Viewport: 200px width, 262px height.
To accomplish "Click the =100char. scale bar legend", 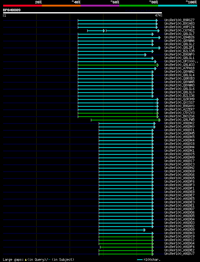I will coord(149,260).
